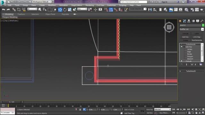Open the Workspace: Default dropdown

click(x=42, y=2)
